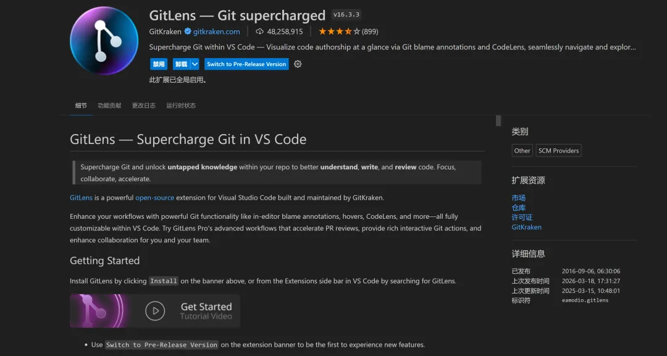Click the open-source hyperlink

[x=154, y=198]
